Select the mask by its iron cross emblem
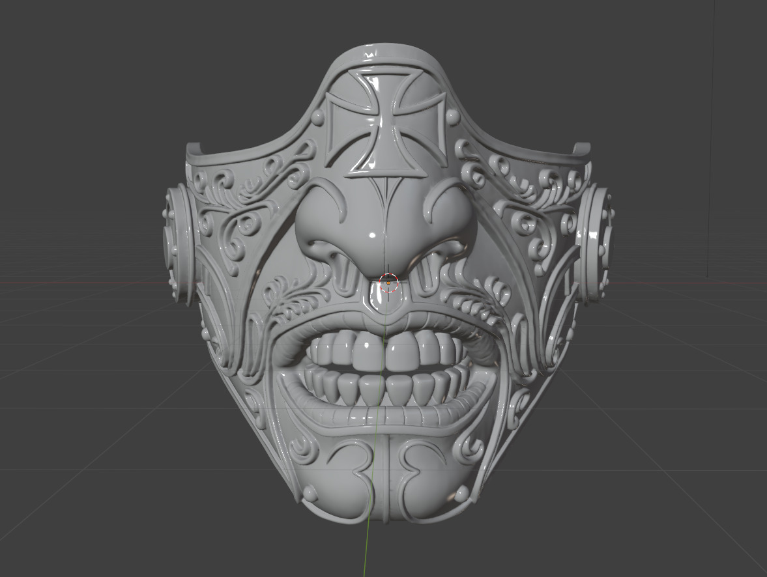The height and width of the screenshot is (577, 767). click(386, 122)
